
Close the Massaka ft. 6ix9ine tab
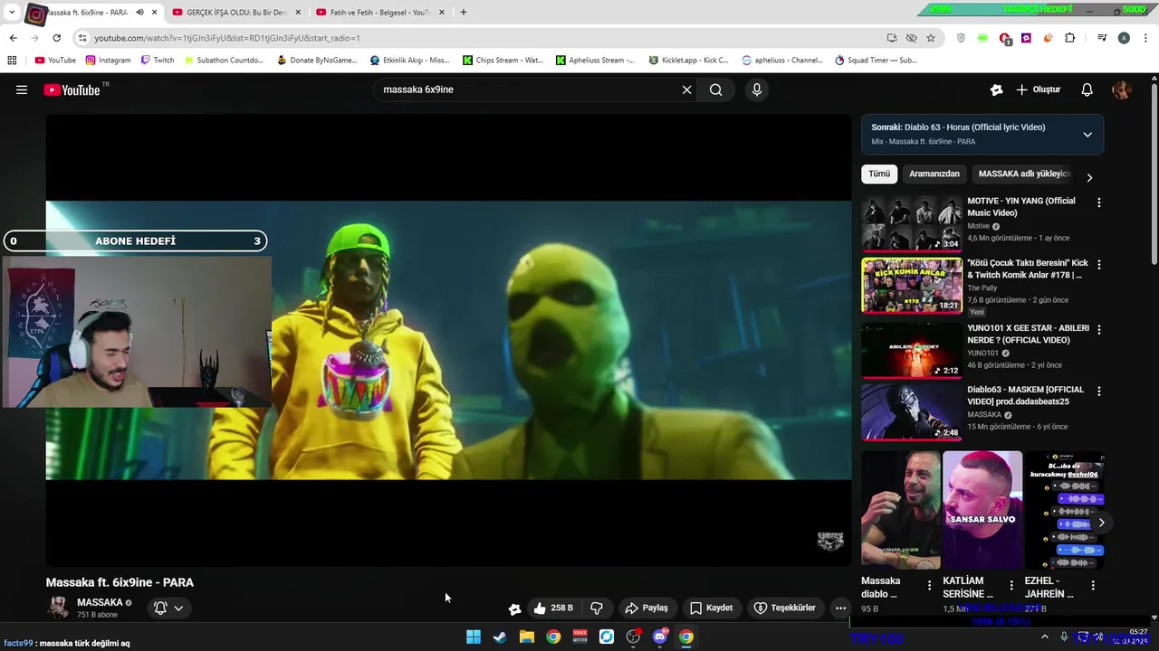(155, 13)
